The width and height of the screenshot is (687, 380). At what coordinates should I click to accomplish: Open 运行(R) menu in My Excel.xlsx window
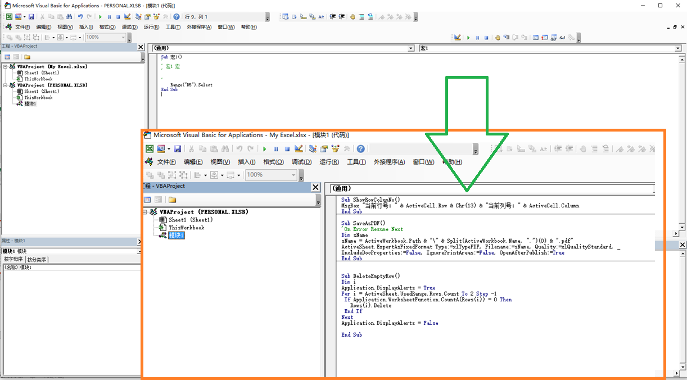coord(329,162)
